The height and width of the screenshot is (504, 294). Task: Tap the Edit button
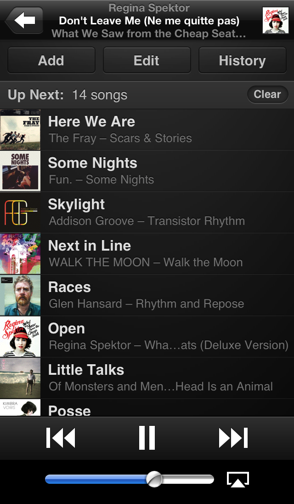click(x=147, y=60)
